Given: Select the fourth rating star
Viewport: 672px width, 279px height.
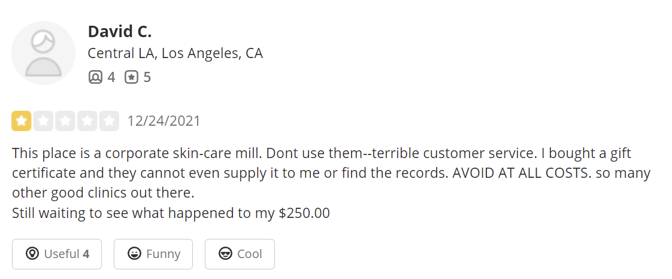Looking at the screenshot, I should [x=87, y=122].
